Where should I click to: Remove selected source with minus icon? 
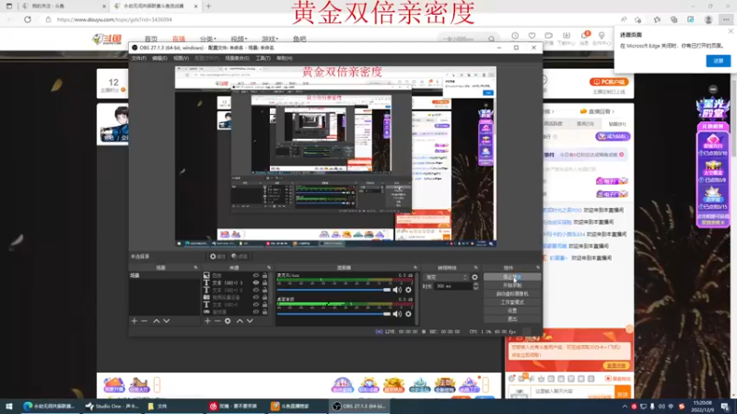click(x=217, y=321)
